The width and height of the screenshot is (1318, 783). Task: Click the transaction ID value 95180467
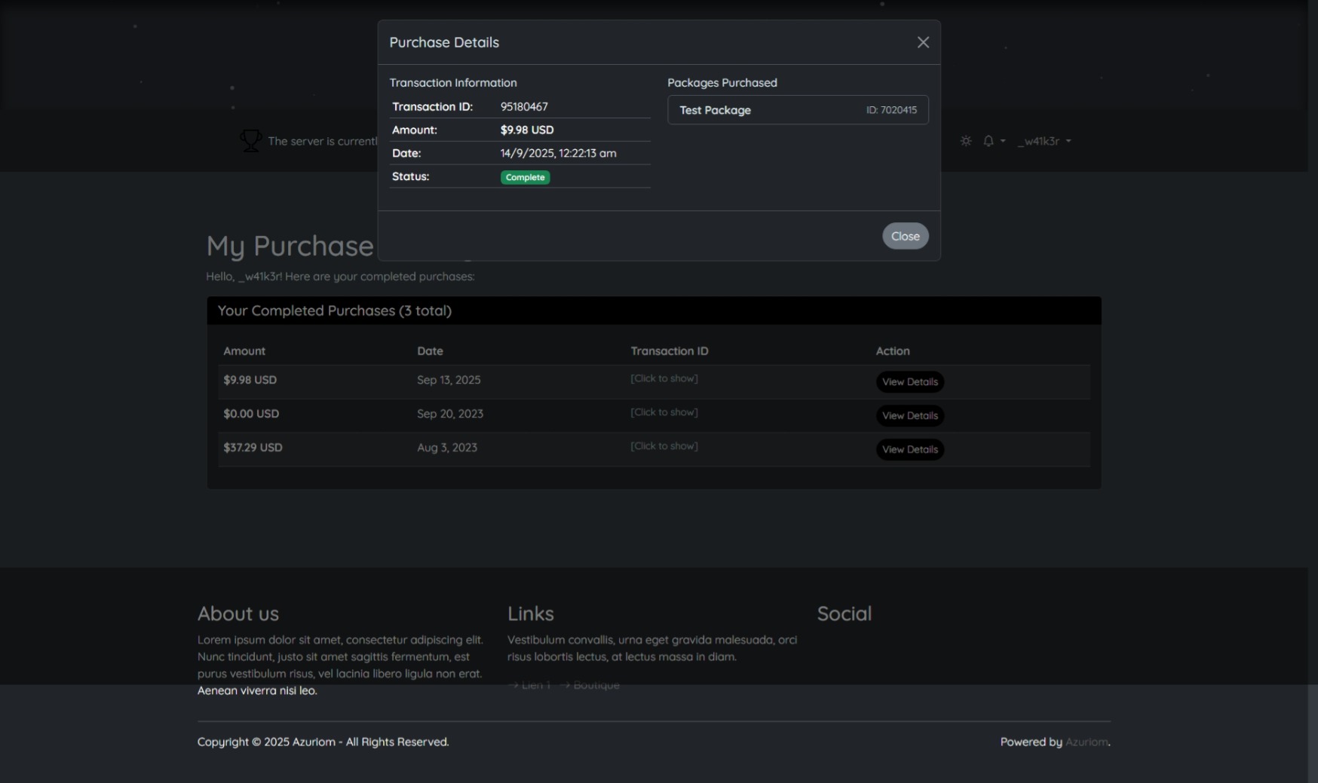click(524, 107)
